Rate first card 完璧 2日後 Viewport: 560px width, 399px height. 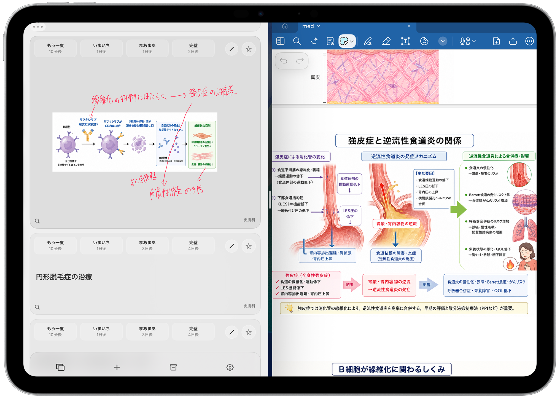tap(193, 48)
